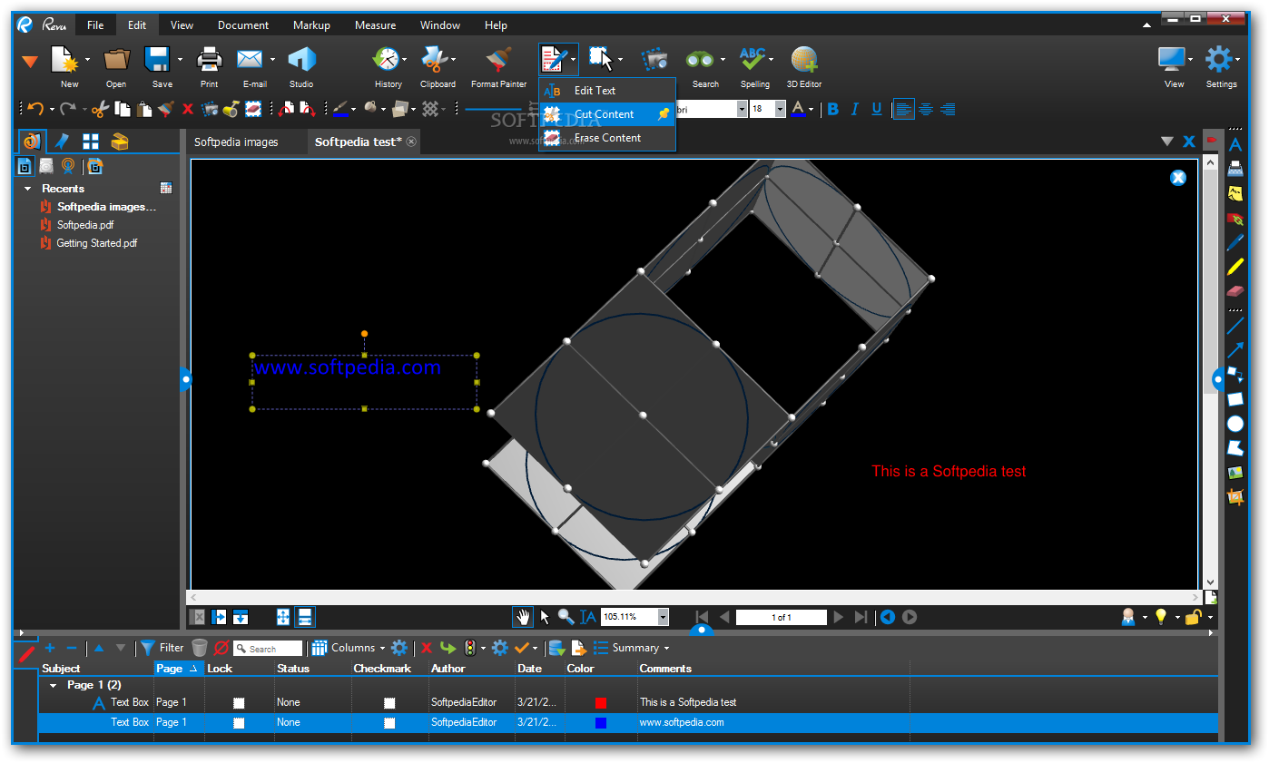Collapse the Recents tree
1269x763 pixels.
click(x=28, y=189)
